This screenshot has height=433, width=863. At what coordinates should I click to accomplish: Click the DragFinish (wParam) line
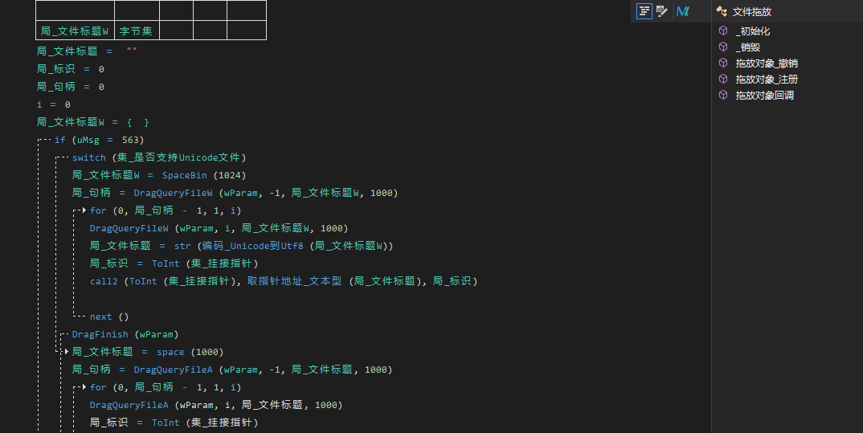125,334
